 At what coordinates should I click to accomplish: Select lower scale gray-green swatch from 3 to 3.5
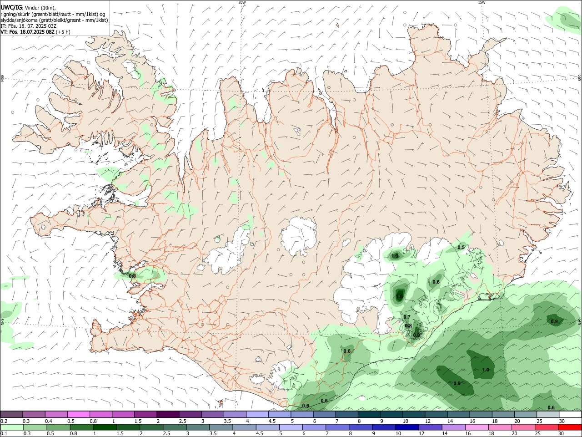tap(197, 427)
